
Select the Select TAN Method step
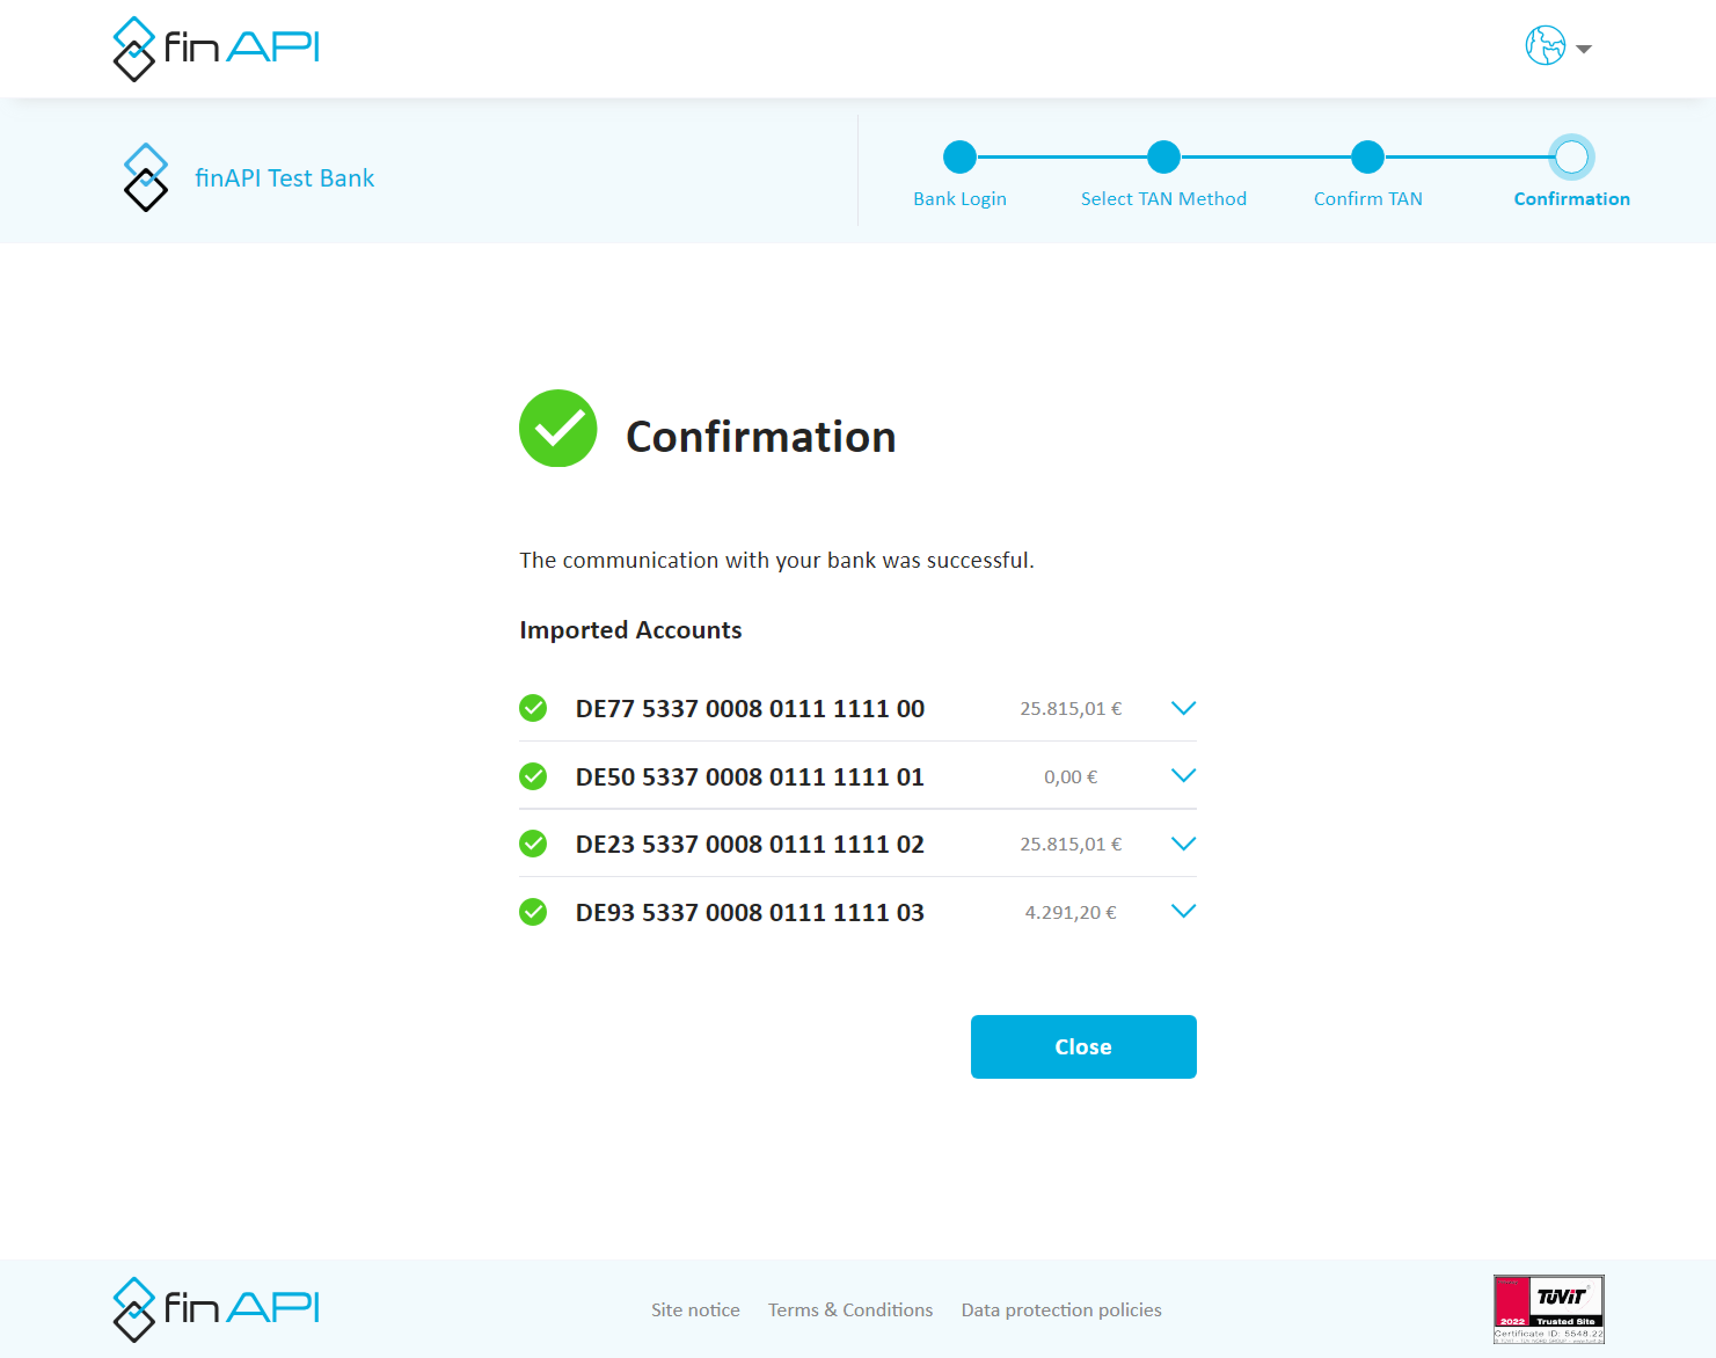pyautogui.click(x=1163, y=158)
